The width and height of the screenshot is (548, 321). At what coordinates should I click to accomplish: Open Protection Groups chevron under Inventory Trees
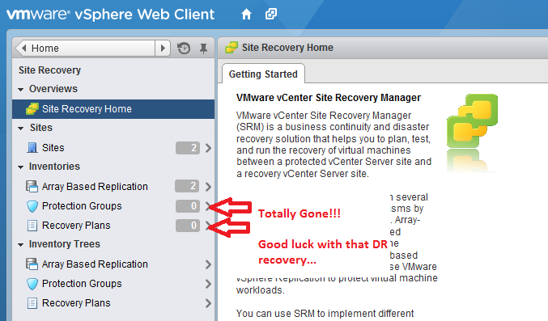coord(208,284)
